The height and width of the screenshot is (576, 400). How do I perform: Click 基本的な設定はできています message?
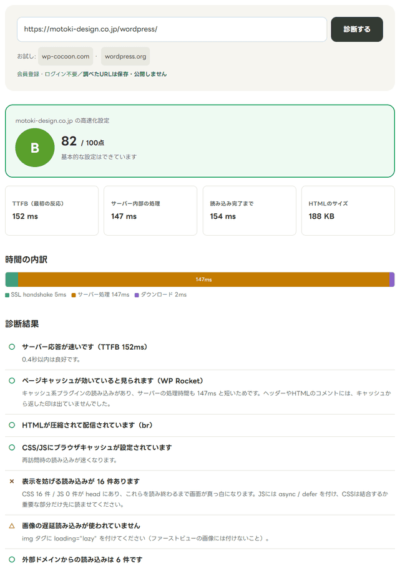(99, 157)
